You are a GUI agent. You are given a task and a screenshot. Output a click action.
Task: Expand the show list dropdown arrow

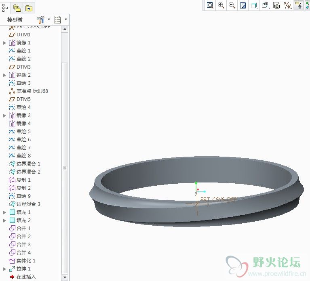pyautogui.click(x=66, y=19)
